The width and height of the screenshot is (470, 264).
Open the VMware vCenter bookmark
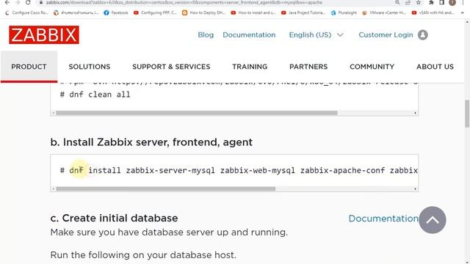(x=384, y=12)
